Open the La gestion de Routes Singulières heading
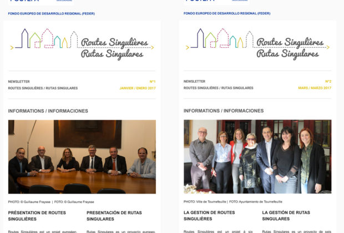 pos(209,216)
